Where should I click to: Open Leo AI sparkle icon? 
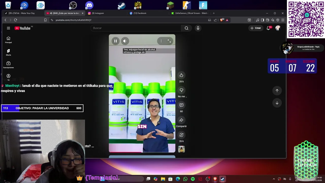[273, 20]
